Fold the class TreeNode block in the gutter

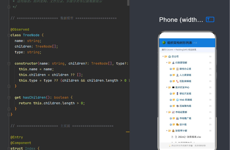coord(9,35)
